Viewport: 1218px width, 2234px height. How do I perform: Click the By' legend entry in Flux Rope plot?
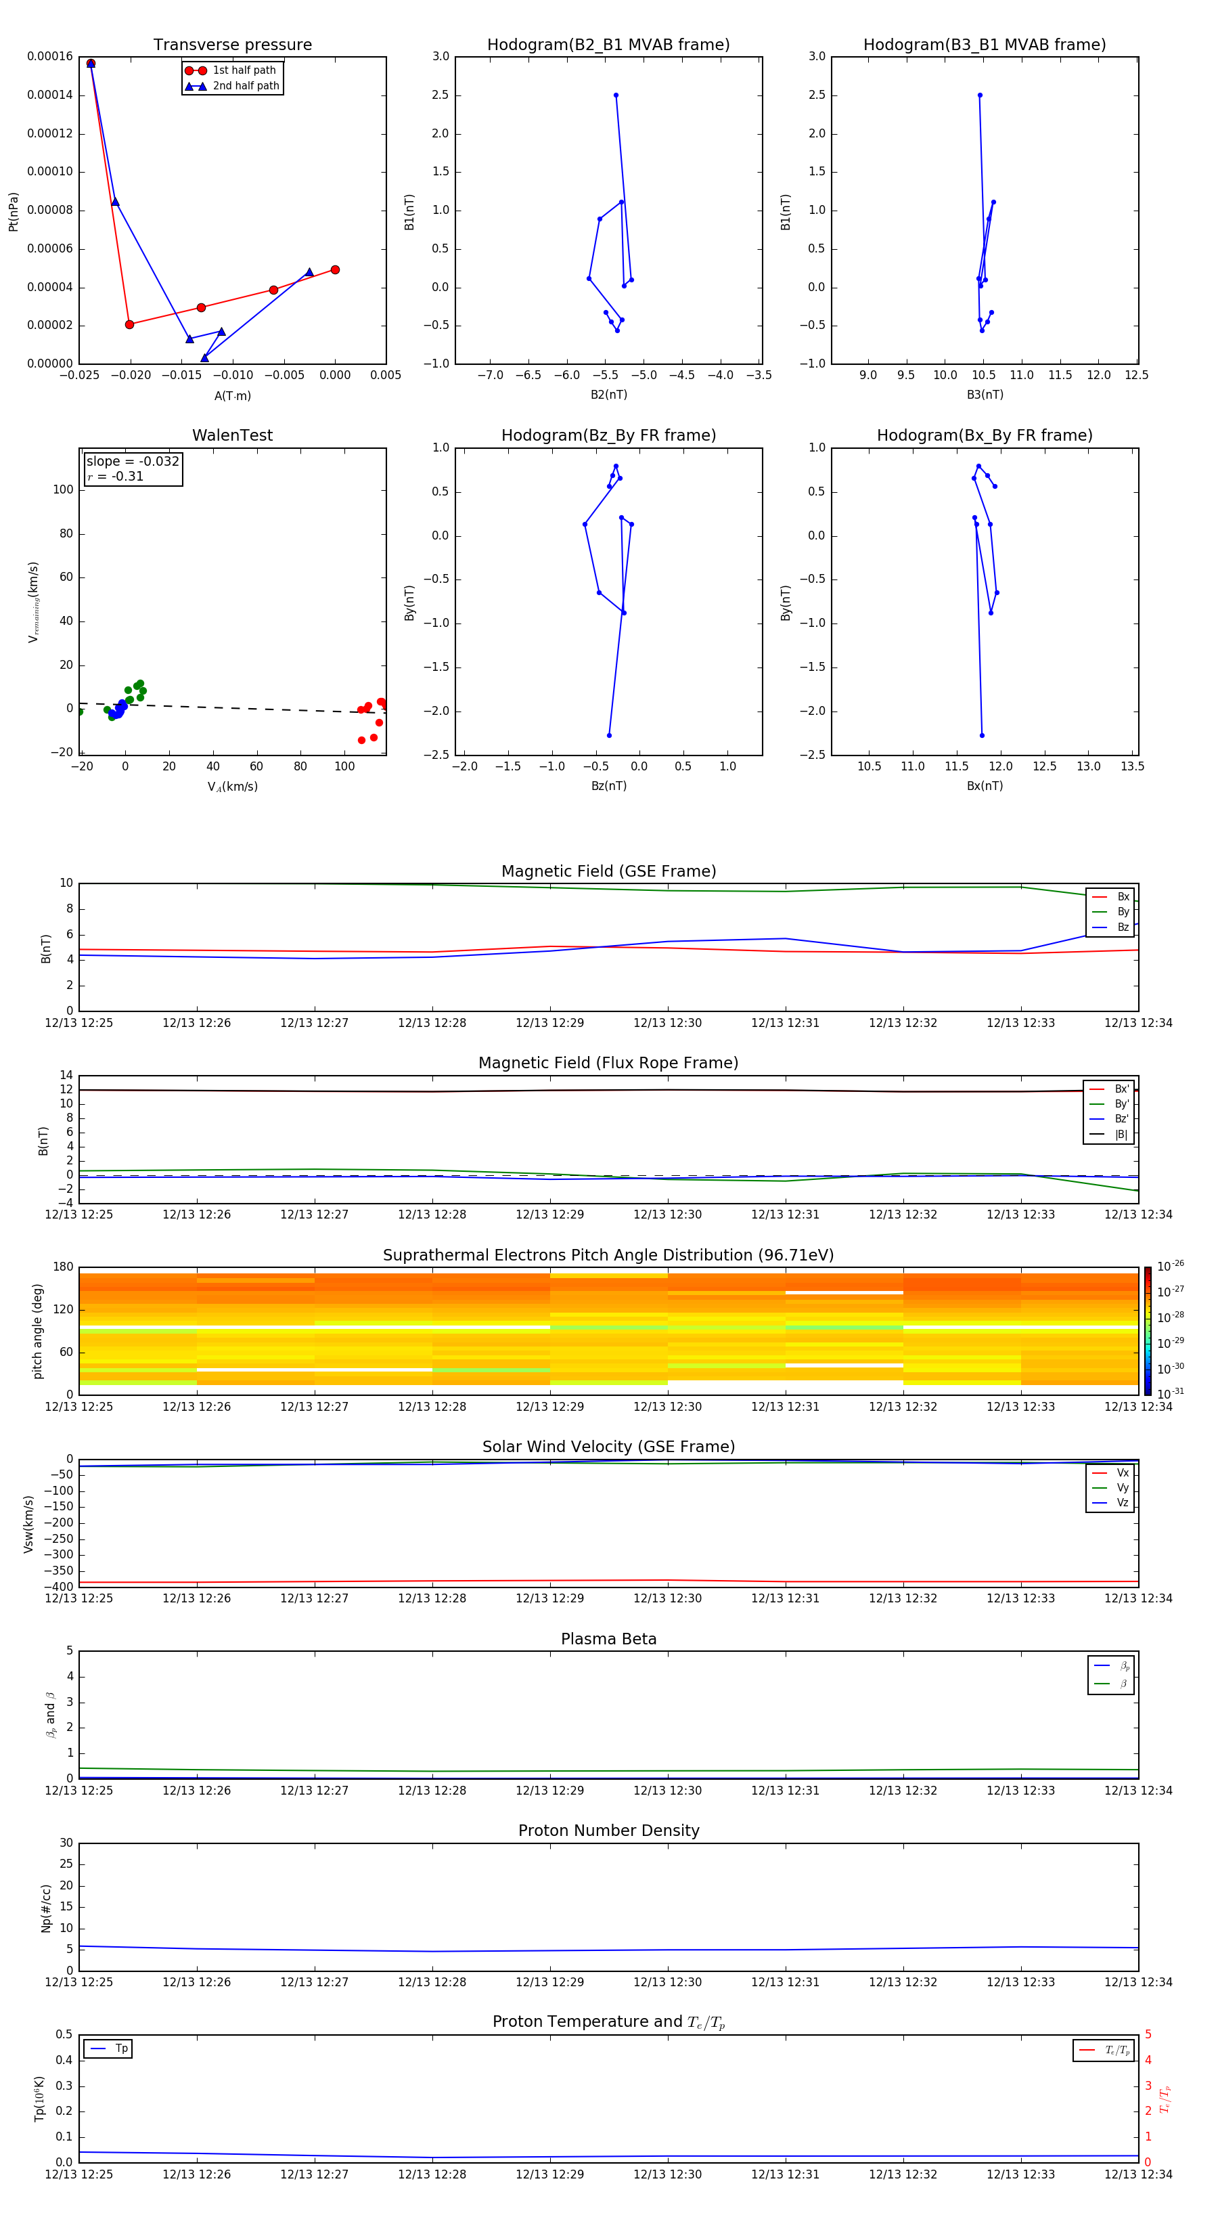[x=1109, y=1104]
